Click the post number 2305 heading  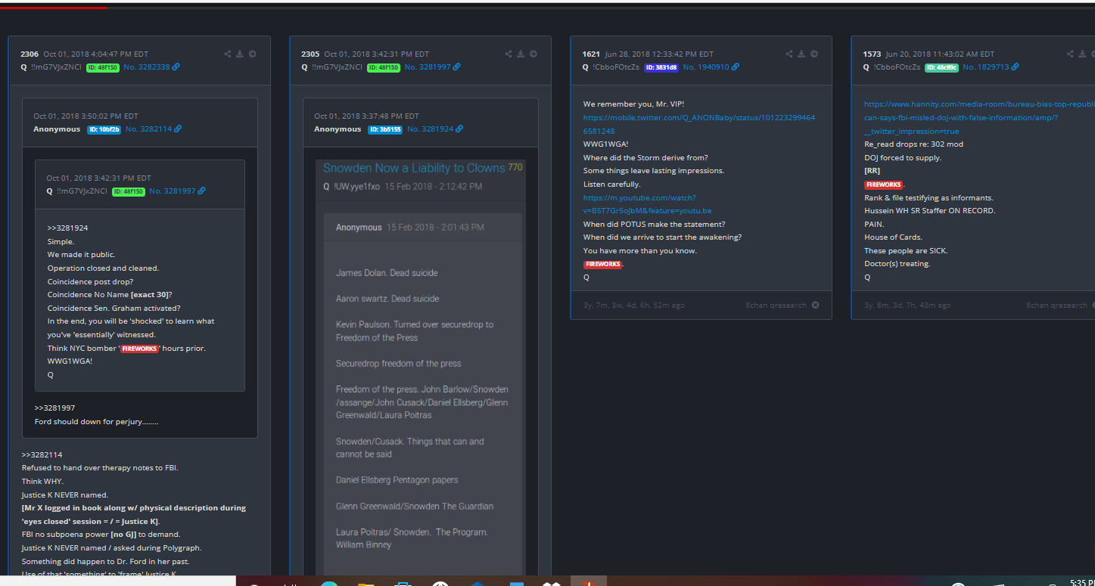pyautogui.click(x=310, y=54)
